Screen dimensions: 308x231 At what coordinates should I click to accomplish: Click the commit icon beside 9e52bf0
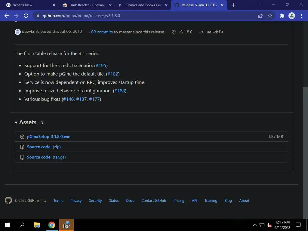[202, 32]
